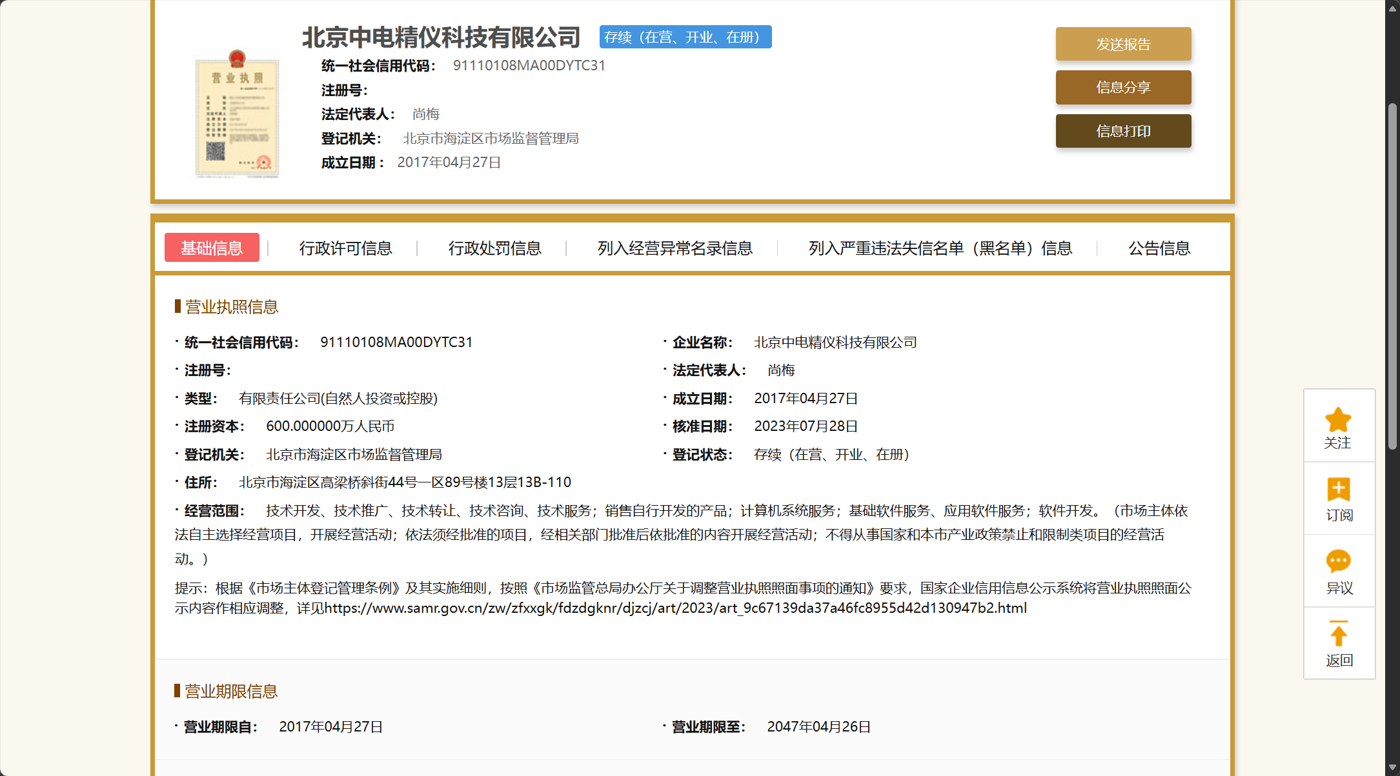Click the vertical page scrollbar thumb
The width and height of the screenshot is (1400, 776).
(1393, 277)
